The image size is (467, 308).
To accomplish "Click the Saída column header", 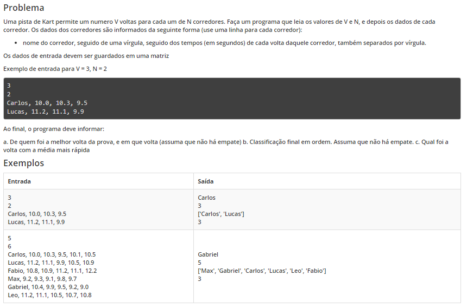I will click(205, 181).
